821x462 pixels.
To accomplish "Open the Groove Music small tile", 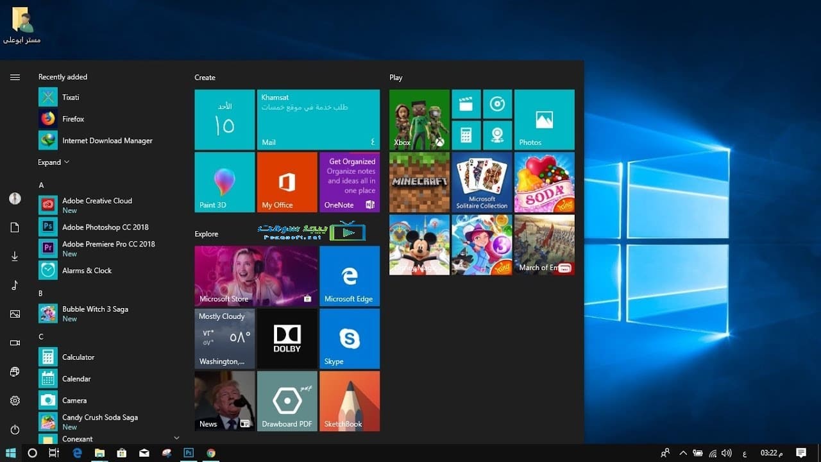I will pos(497,104).
